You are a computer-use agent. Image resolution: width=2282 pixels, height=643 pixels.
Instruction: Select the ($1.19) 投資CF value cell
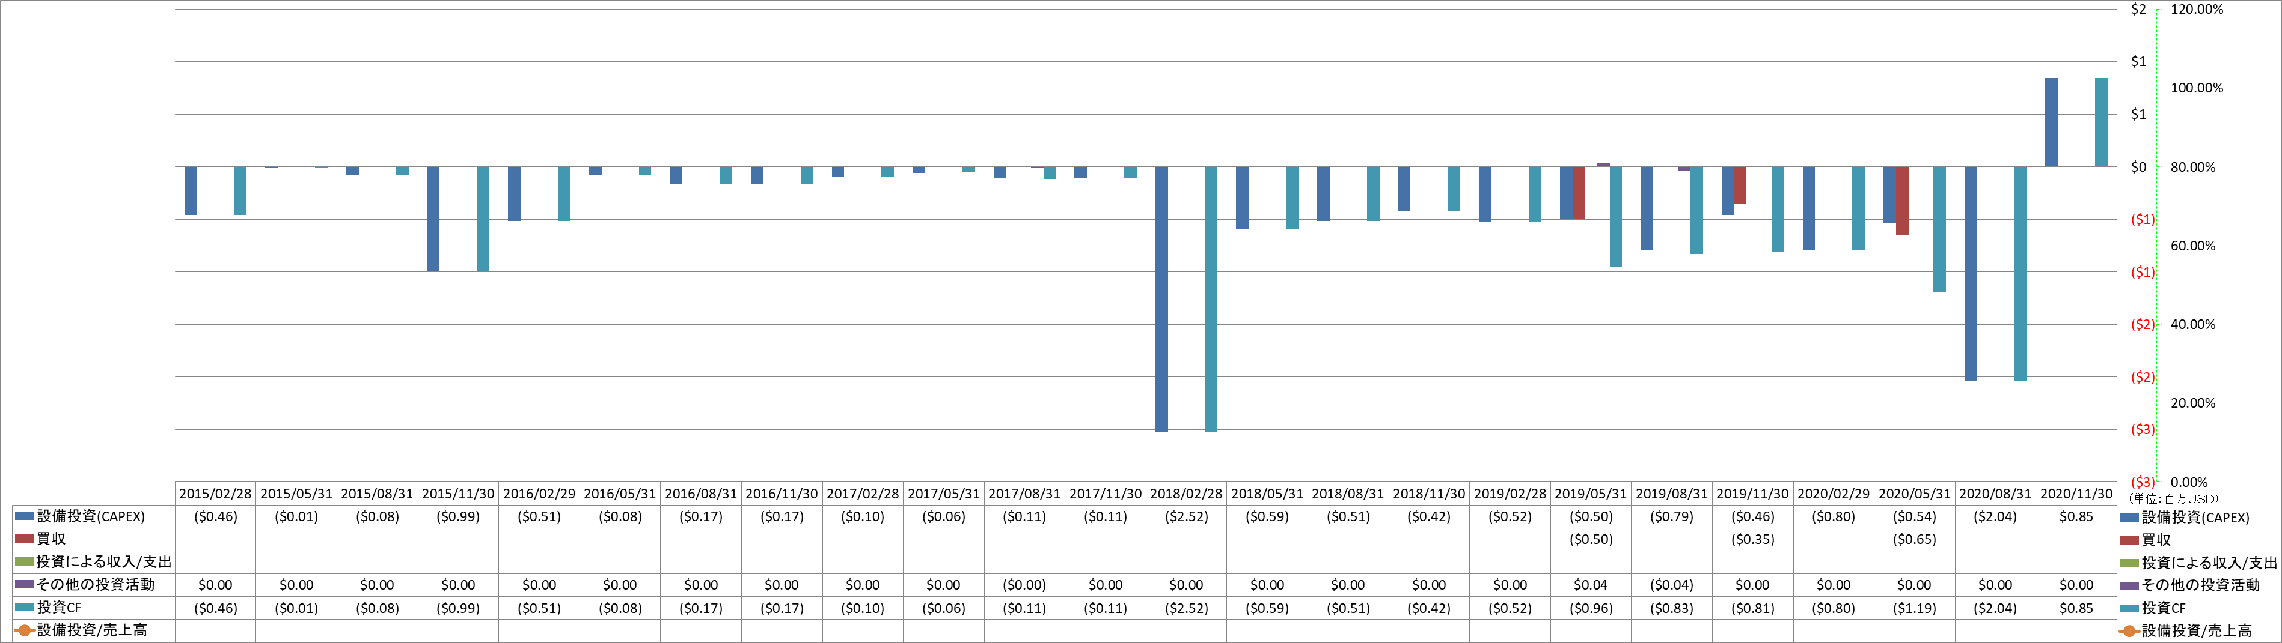coord(1914,608)
